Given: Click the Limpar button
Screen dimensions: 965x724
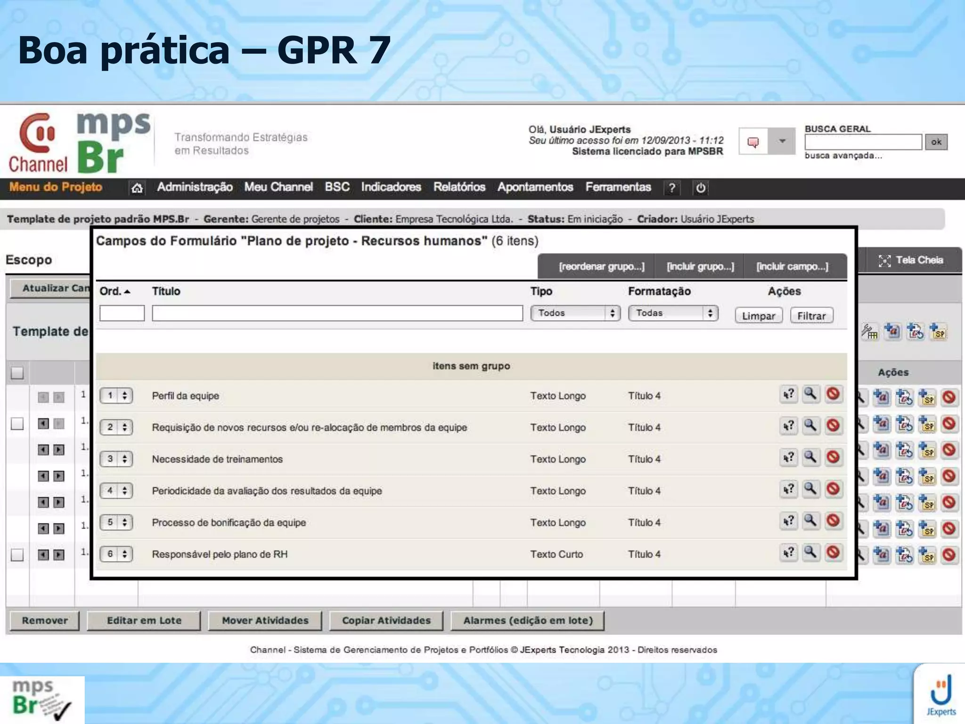Looking at the screenshot, I should pyautogui.click(x=759, y=316).
